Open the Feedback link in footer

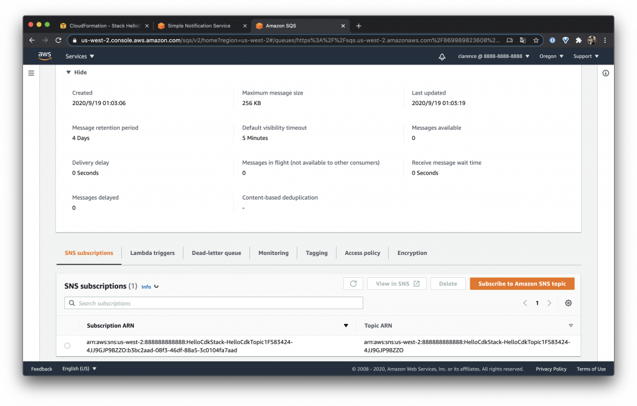[42, 369]
